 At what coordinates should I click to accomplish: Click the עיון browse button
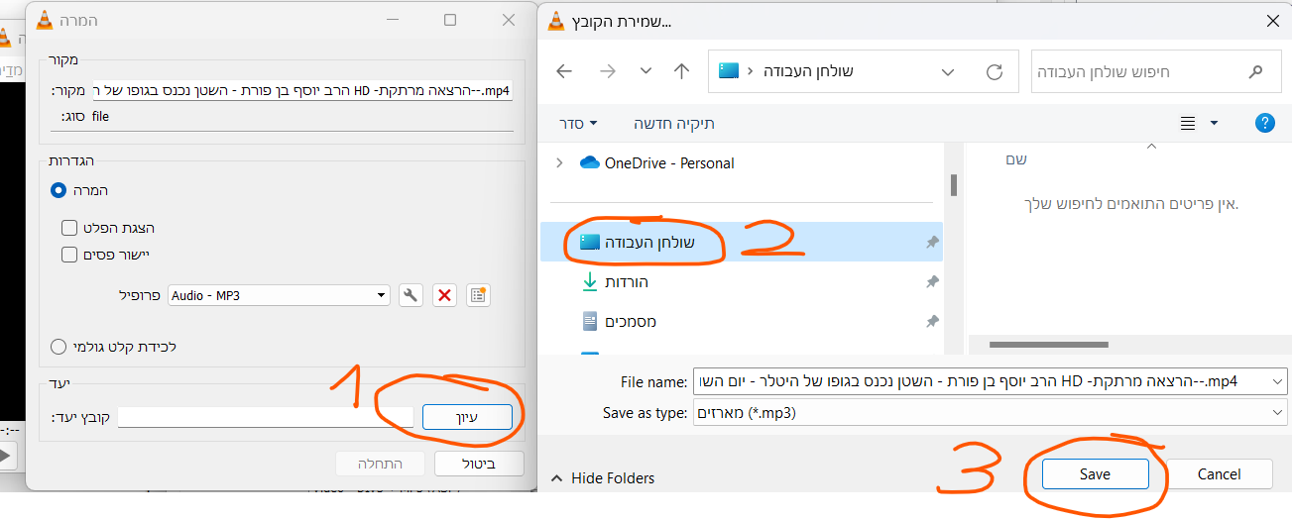coord(467,418)
